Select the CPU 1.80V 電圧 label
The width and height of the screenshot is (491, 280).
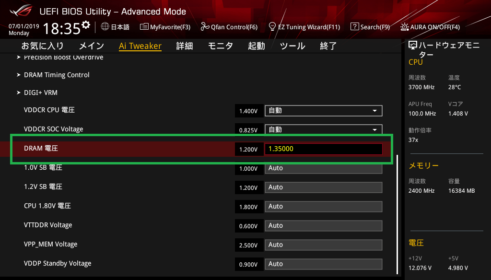tap(47, 206)
